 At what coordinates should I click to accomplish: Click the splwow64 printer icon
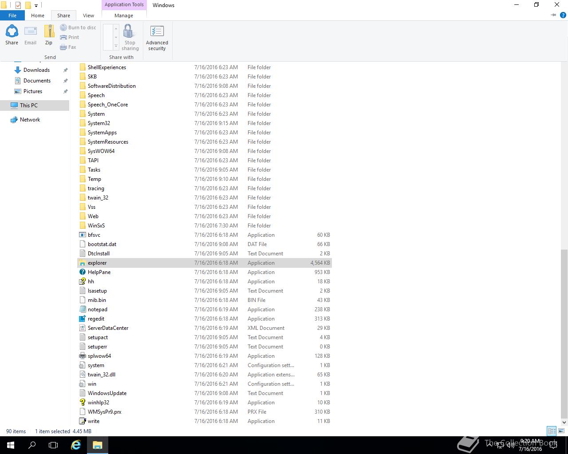(82, 356)
